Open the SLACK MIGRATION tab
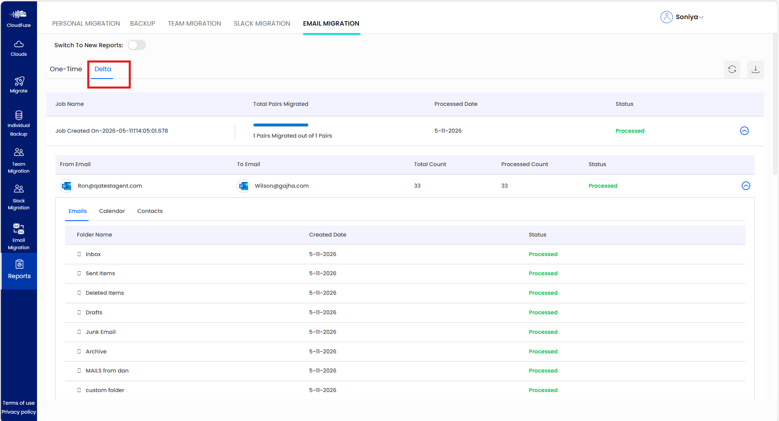This screenshot has width=779, height=421. pyautogui.click(x=262, y=24)
